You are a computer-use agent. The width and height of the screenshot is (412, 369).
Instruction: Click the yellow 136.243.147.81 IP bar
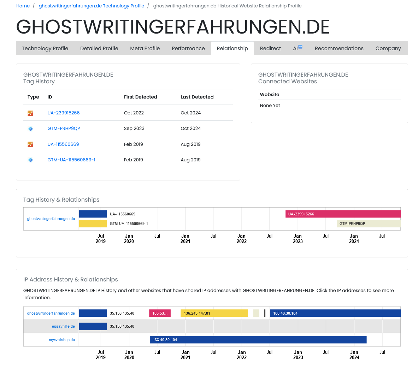[x=214, y=313]
